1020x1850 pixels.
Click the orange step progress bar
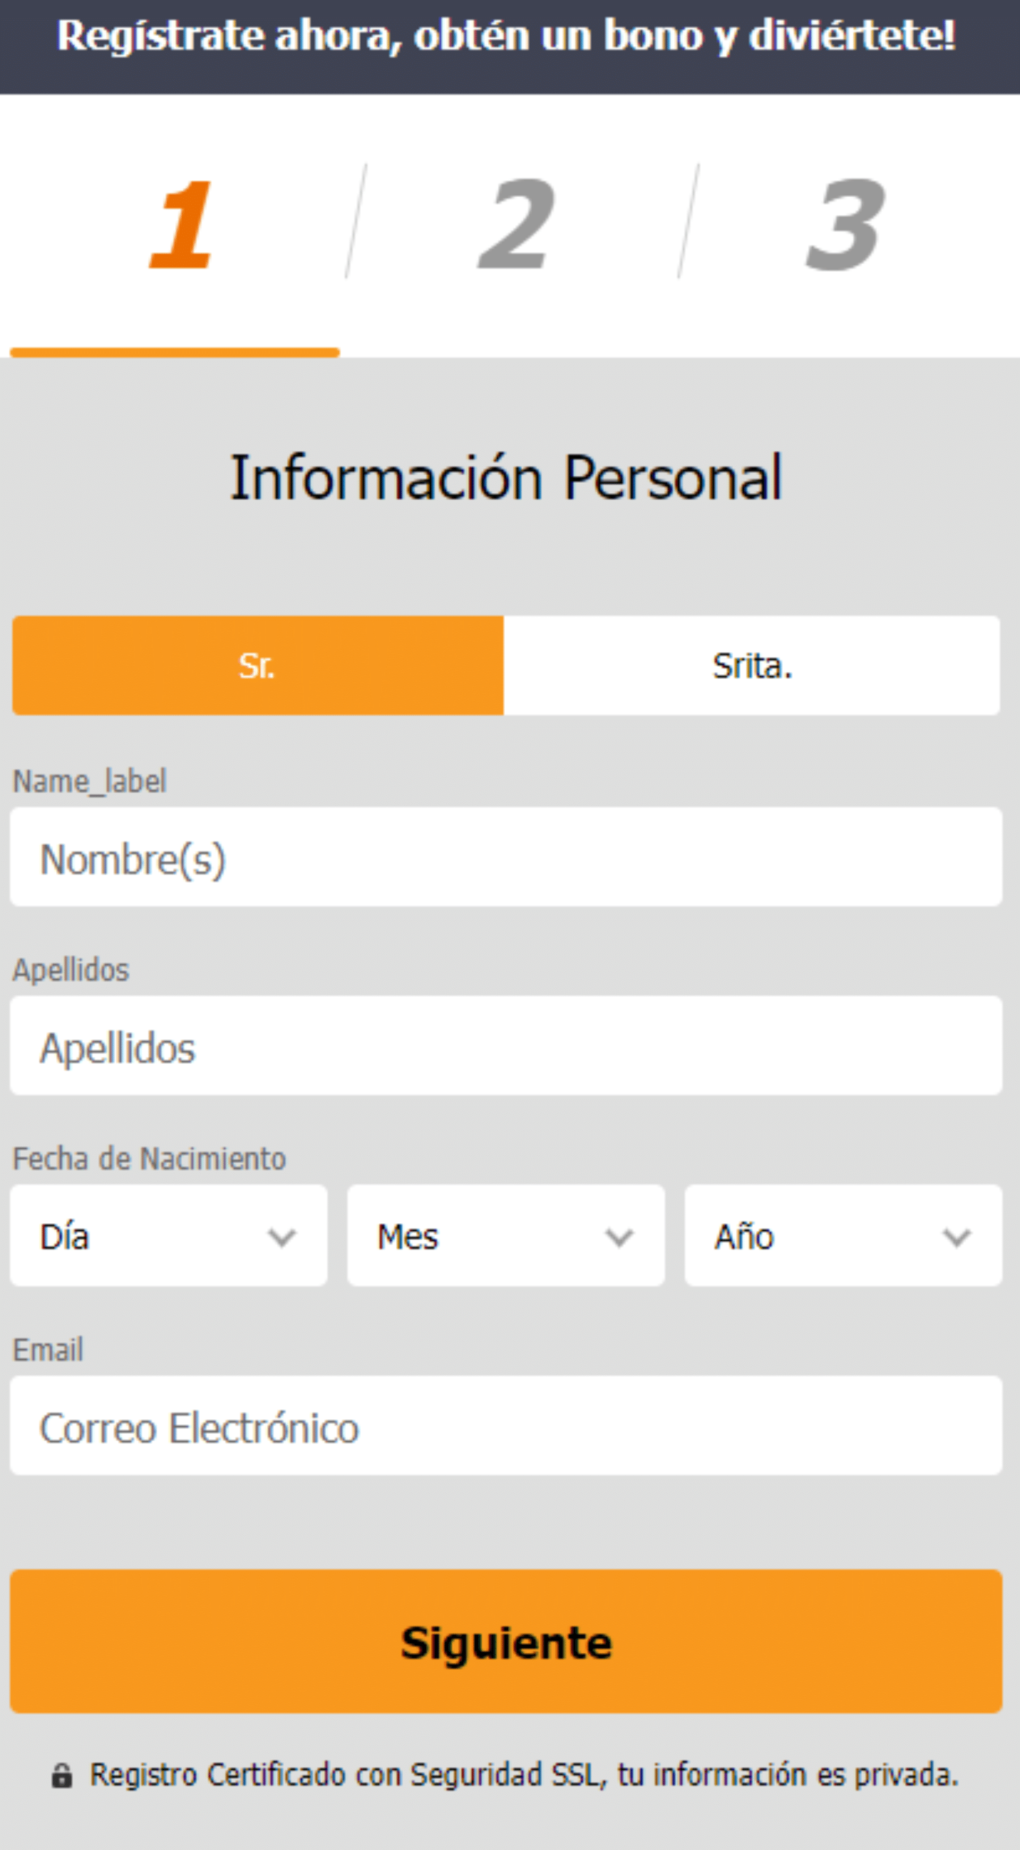click(x=174, y=352)
